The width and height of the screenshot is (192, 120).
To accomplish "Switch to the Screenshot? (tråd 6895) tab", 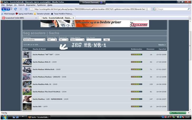I will [18, 18].
